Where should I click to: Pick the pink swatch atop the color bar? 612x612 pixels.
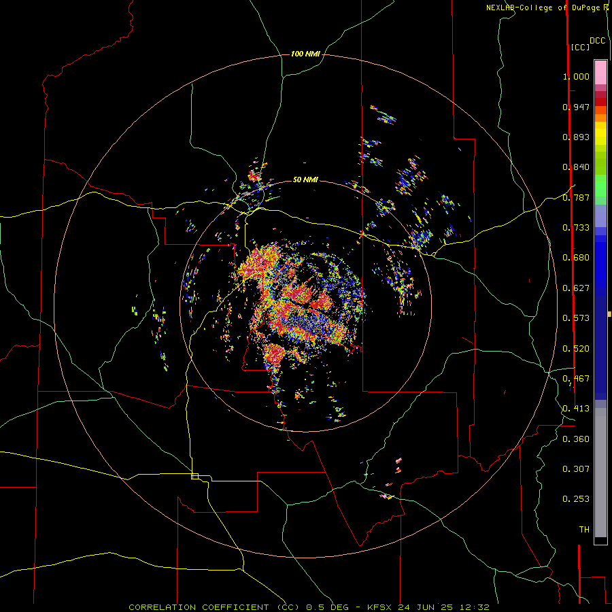600,73
